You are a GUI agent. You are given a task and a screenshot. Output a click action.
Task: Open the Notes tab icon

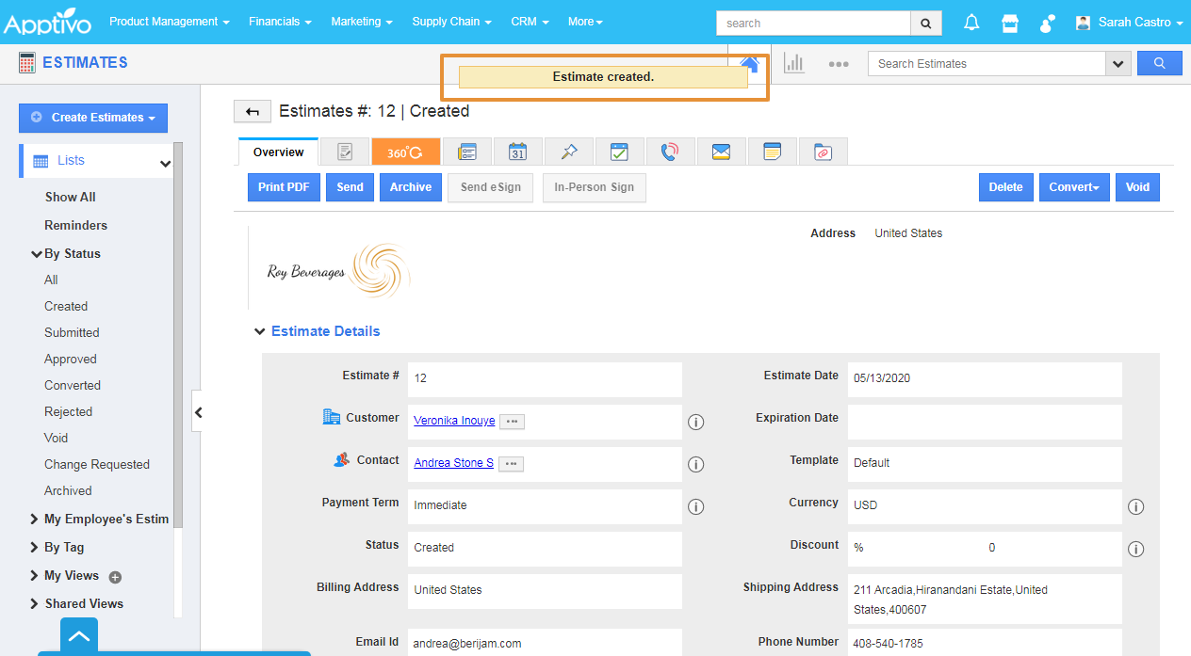point(772,152)
